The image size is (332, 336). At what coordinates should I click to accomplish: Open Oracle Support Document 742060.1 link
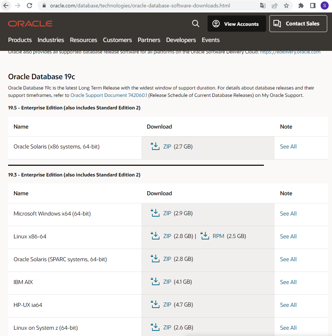[109, 95]
